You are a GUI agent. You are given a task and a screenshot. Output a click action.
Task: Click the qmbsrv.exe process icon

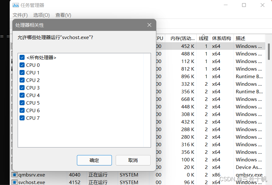pyautogui.click(x=14, y=175)
